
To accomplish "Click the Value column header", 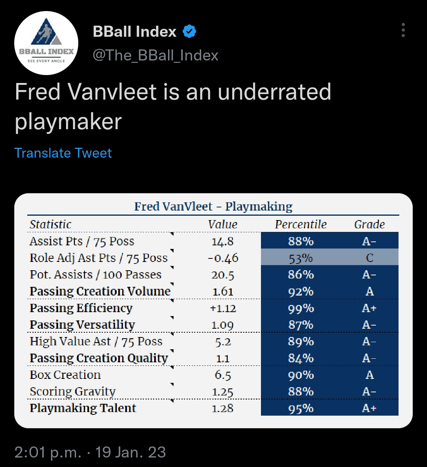I will pos(223,224).
